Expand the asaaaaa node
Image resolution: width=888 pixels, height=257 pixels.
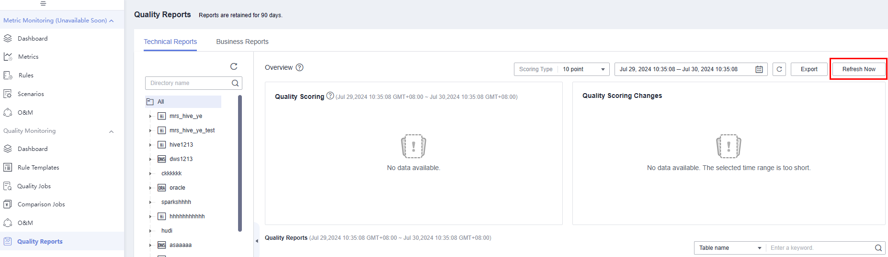pyautogui.click(x=150, y=245)
